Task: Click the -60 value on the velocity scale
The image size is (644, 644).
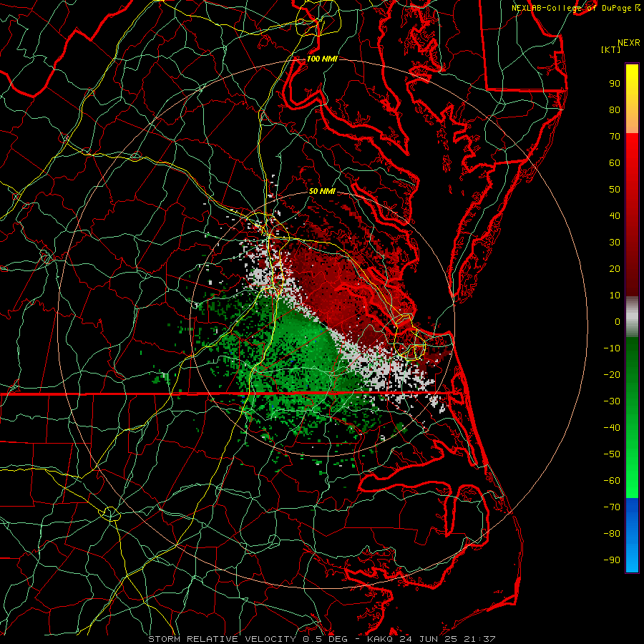Action: point(612,481)
